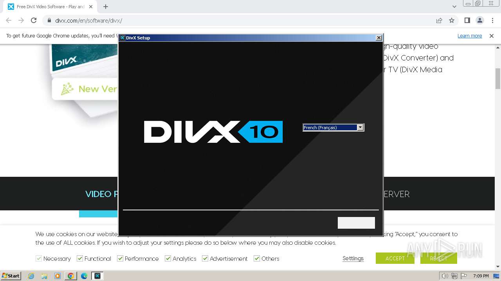Open the Learn more link
Viewport: 501px width, 281px height.
click(x=470, y=36)
